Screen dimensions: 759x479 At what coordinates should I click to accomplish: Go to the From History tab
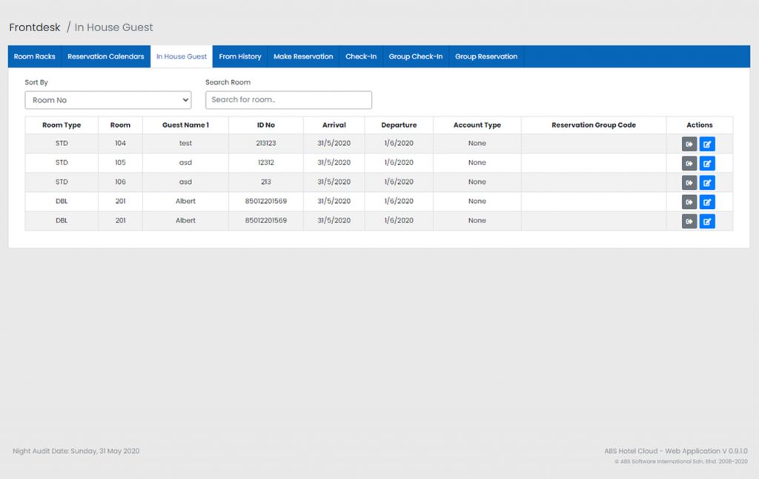click(x=240, y=56)
